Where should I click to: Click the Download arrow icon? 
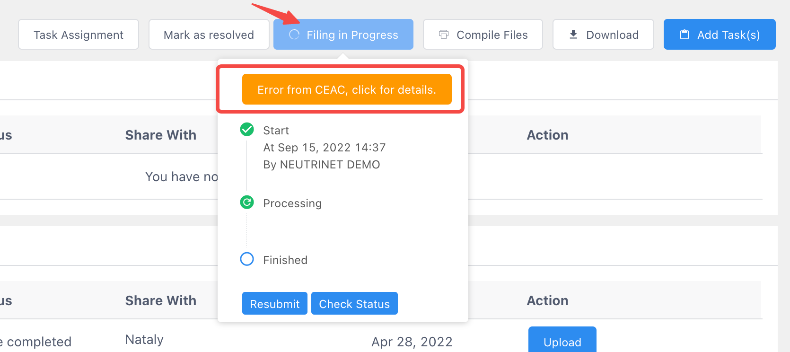coord(573,35)
